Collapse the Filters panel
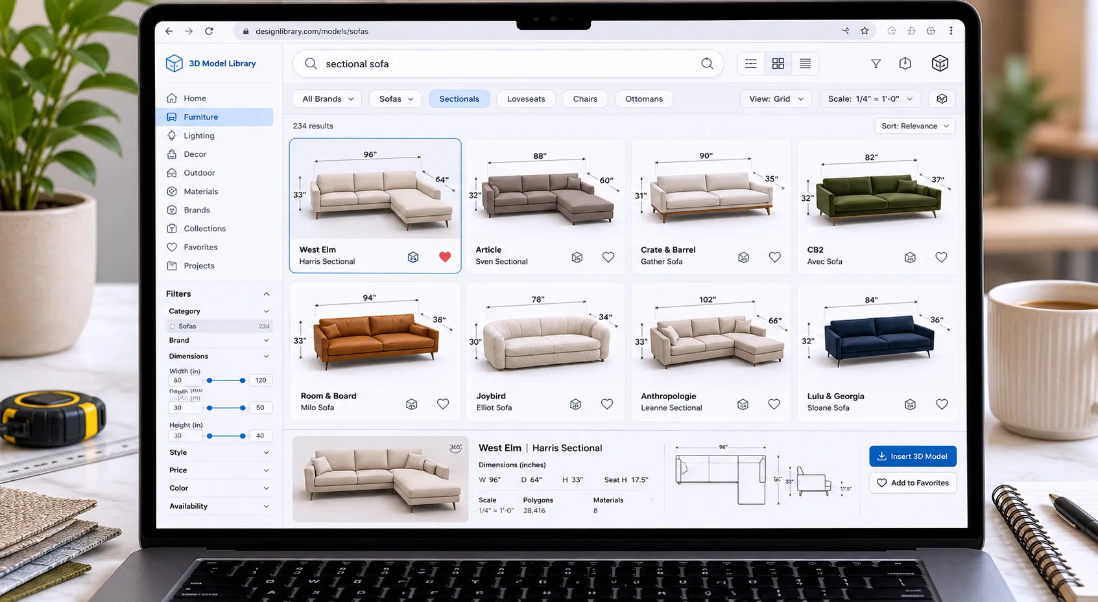1098x602 pixels. (x=266, y=294)
